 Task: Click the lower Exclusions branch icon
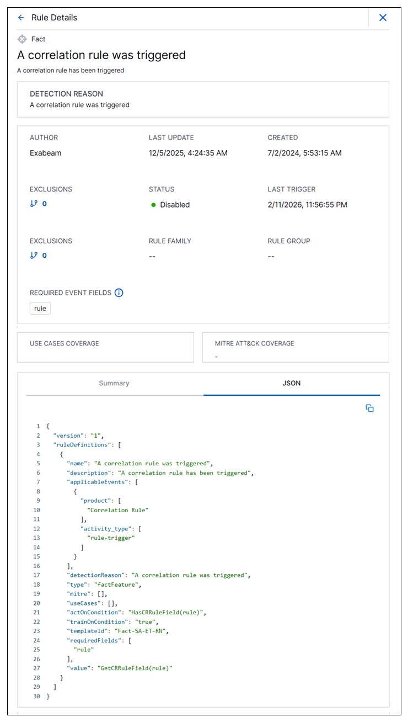[34, 255]
